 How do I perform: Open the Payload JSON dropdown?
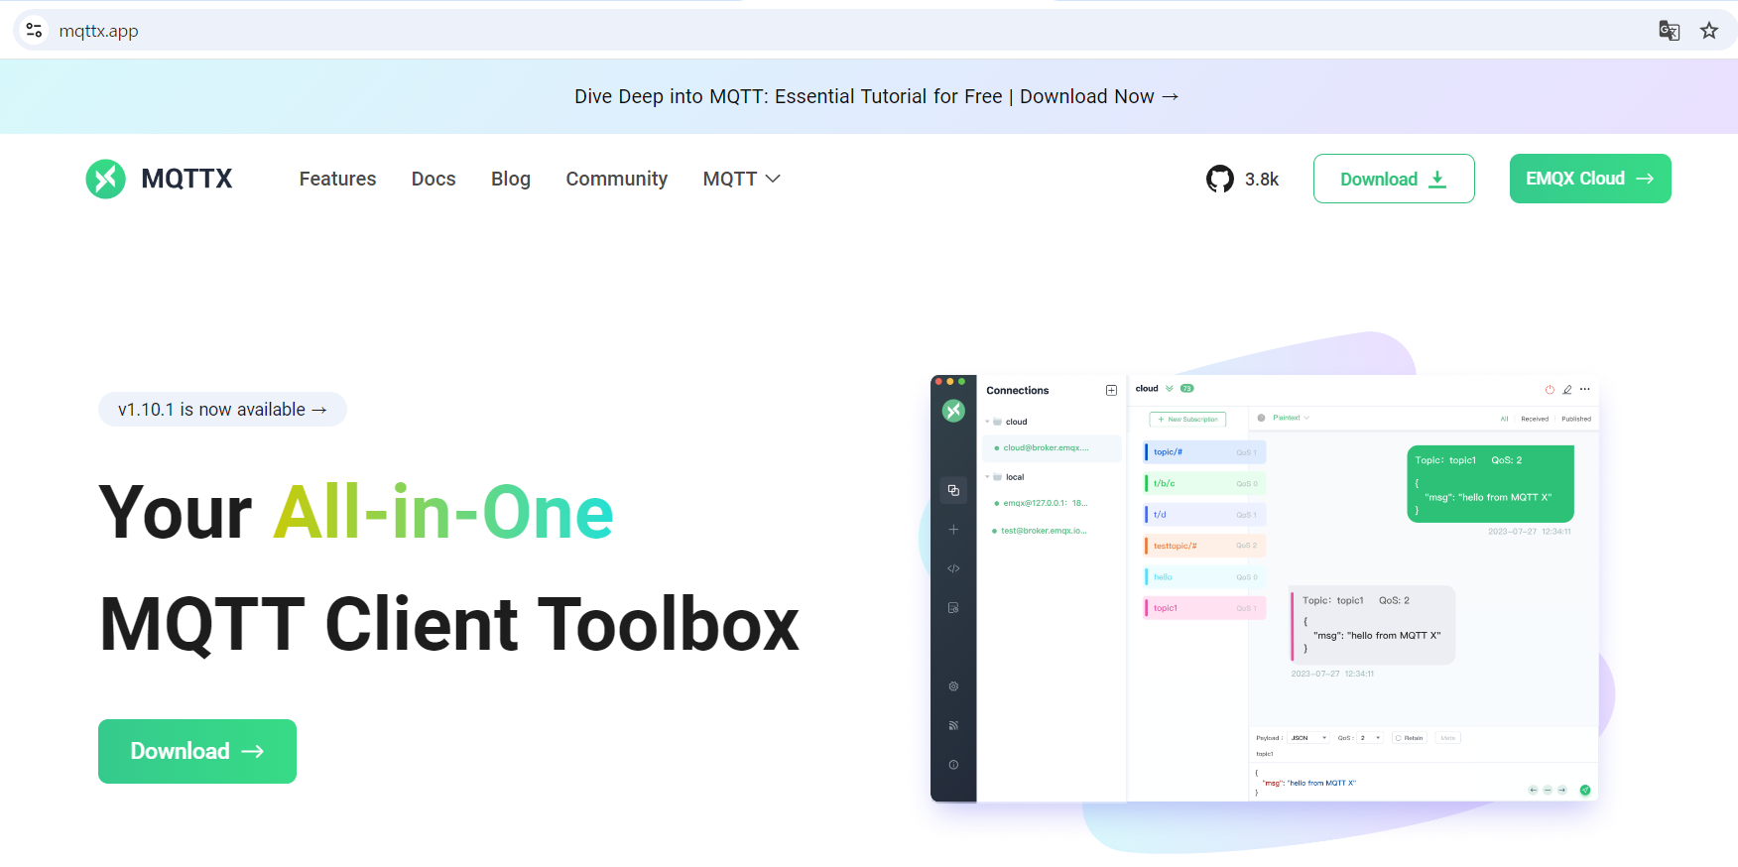click(1308, 738)
